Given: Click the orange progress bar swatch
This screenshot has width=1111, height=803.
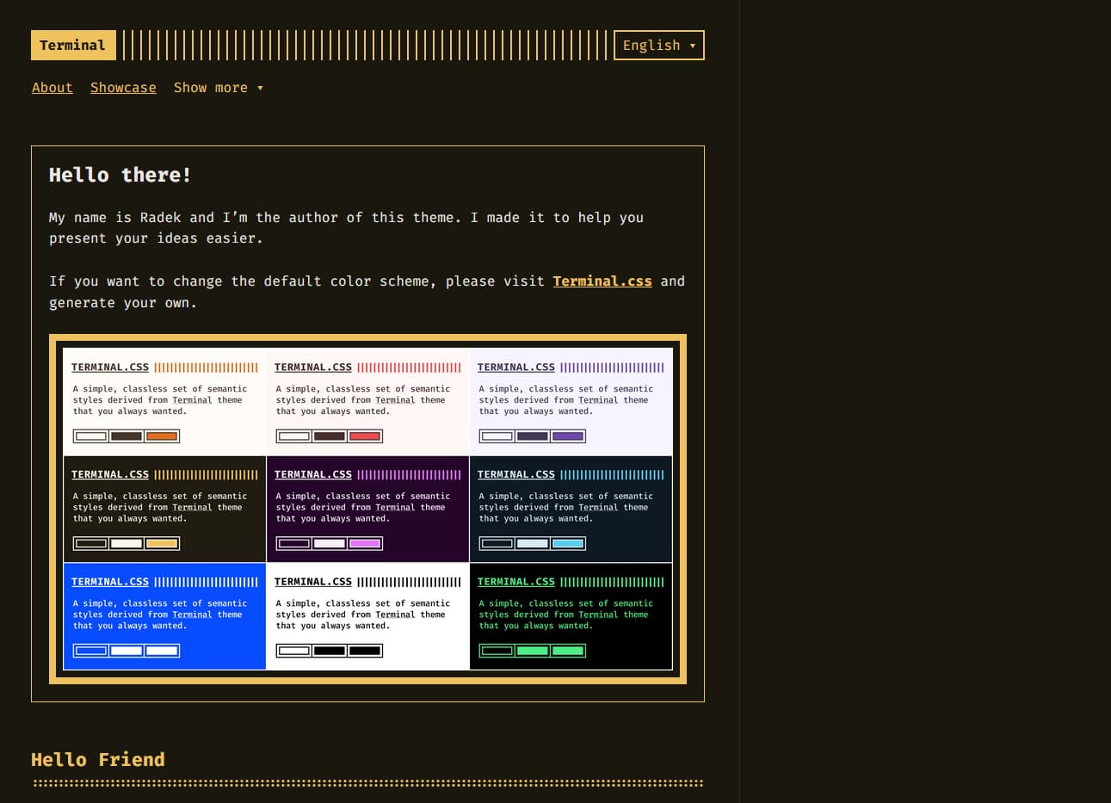Looking at the screenshot, I should tap(164, 436).
